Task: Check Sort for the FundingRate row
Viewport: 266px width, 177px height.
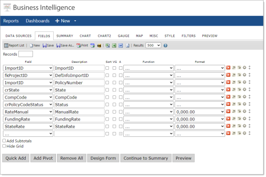Action: point(107,119)
